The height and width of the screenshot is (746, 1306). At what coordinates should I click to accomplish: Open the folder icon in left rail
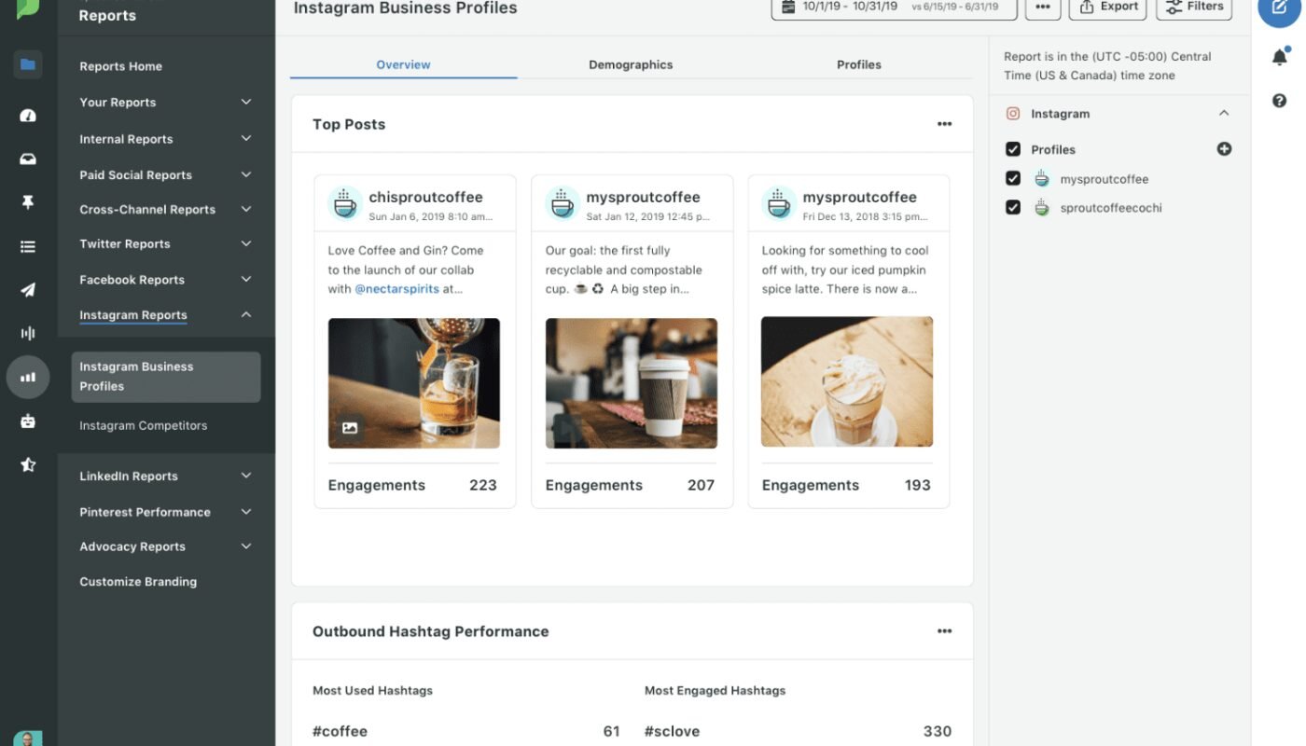28,65
